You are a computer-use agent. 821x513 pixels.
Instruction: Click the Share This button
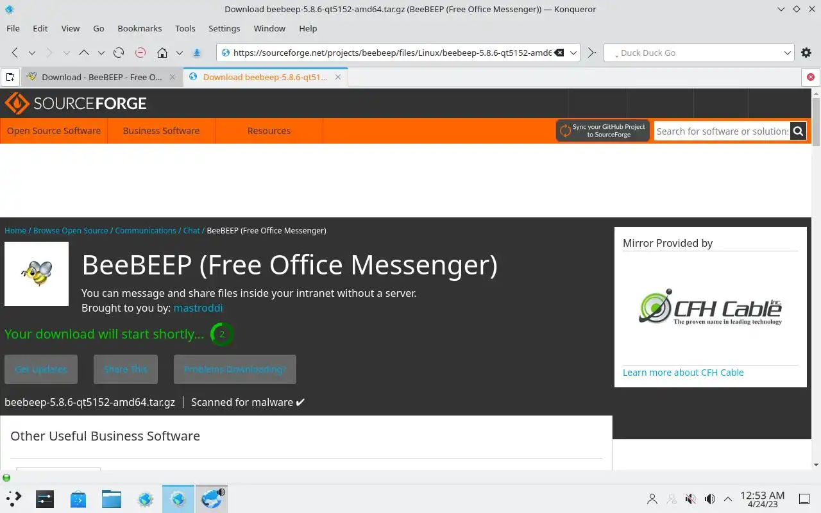click(x=126, y=369)
